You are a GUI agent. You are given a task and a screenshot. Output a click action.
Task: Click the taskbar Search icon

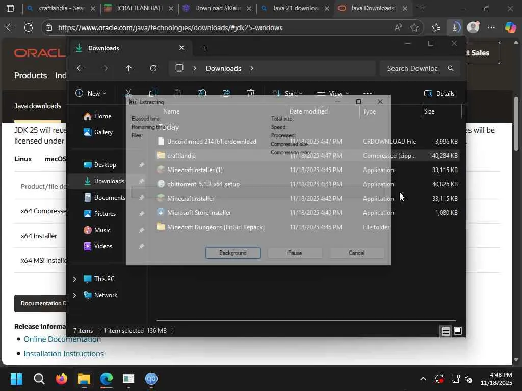[39, 379]
